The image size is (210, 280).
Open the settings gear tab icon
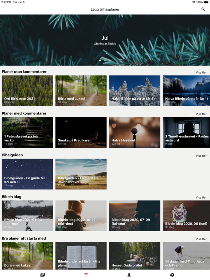pos(172,275)
